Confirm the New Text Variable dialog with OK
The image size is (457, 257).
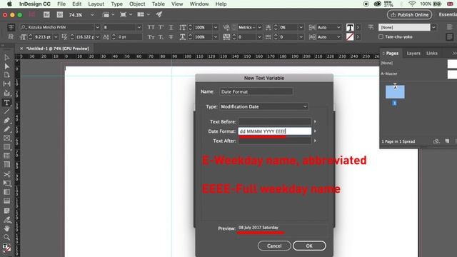(x=309, y=246)
